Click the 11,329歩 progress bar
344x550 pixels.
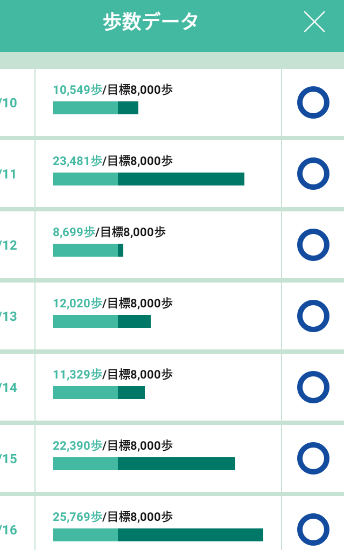pos(99,393)
